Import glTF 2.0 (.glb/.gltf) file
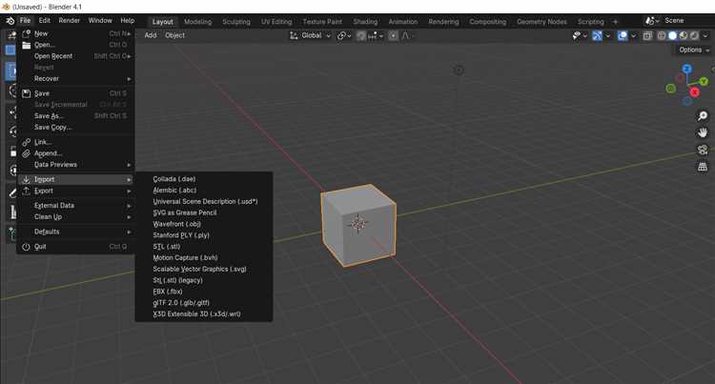 (204, 303)
